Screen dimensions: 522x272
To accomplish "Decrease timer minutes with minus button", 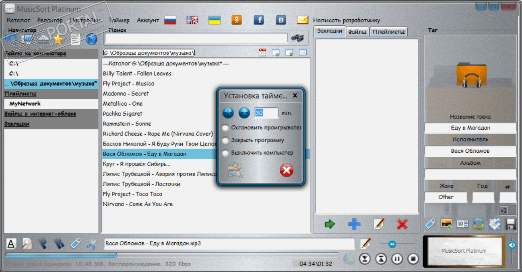I will point(244,113).
